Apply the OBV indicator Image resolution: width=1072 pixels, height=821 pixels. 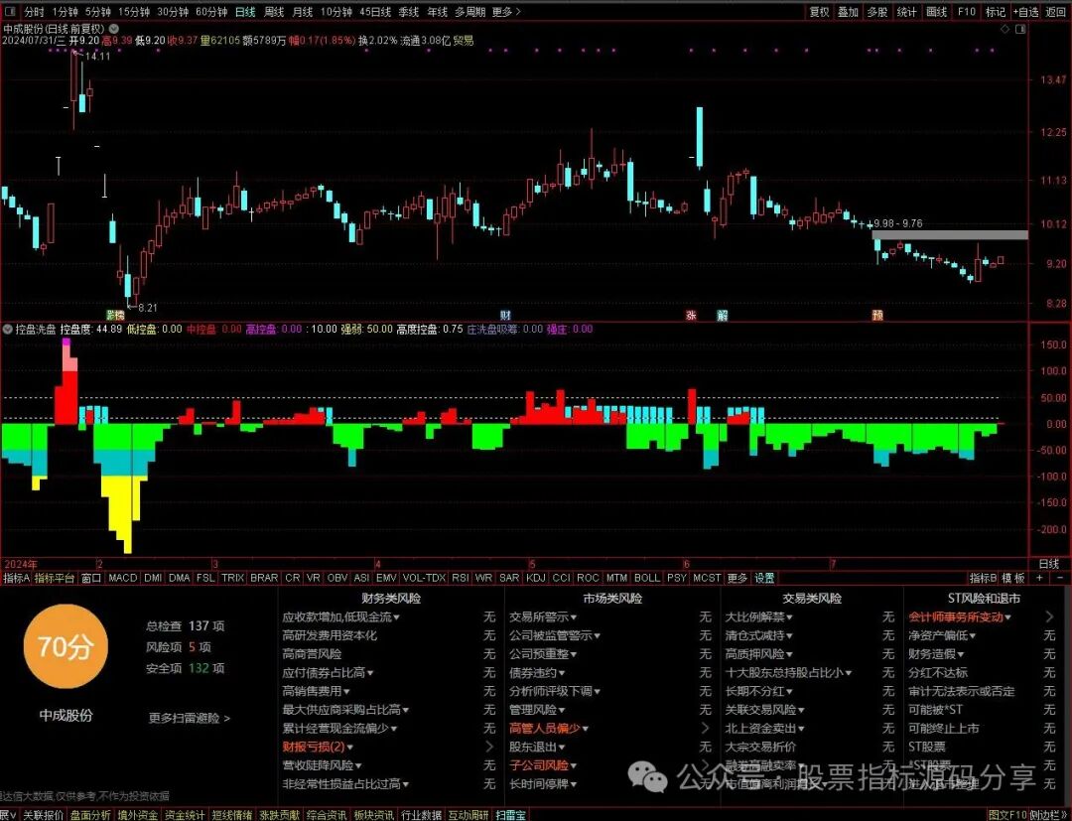tap(337, 578)
